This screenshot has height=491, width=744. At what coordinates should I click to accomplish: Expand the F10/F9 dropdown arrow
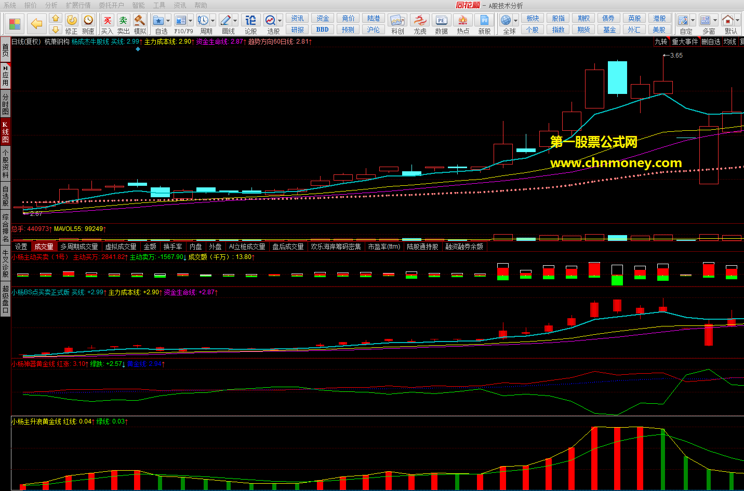click(190, 20)
